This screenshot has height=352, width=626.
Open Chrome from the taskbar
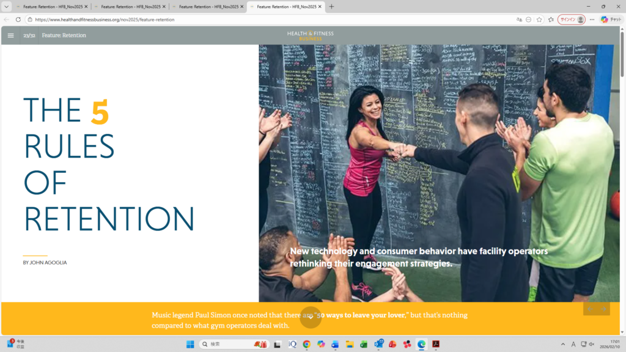[307, 344]
